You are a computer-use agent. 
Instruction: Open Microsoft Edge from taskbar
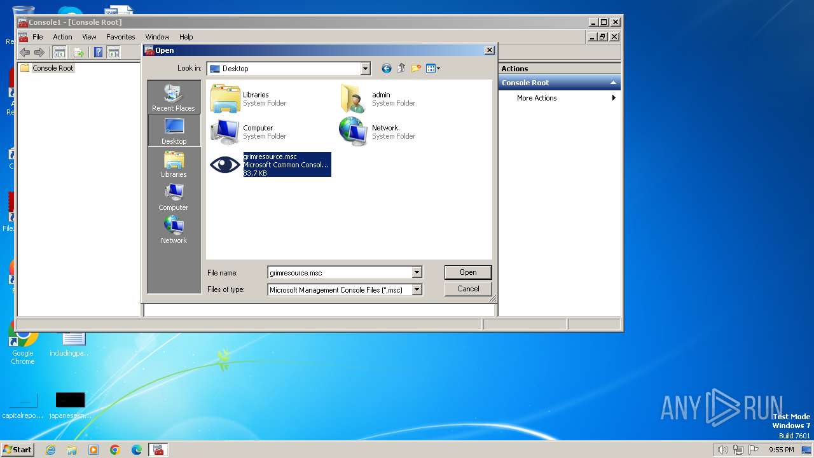pyautogui.click(x=137, y=450)
